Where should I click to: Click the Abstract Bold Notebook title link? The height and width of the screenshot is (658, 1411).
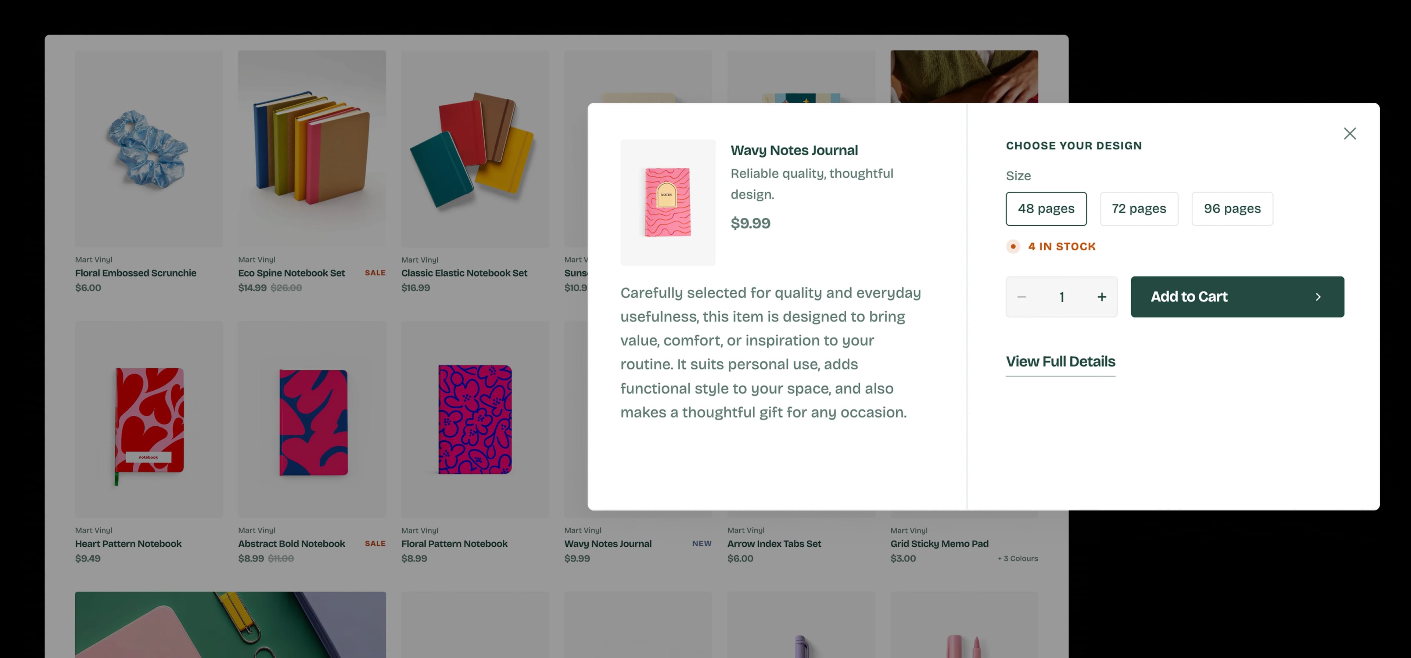pyautogui.click(x=291, y=543)
